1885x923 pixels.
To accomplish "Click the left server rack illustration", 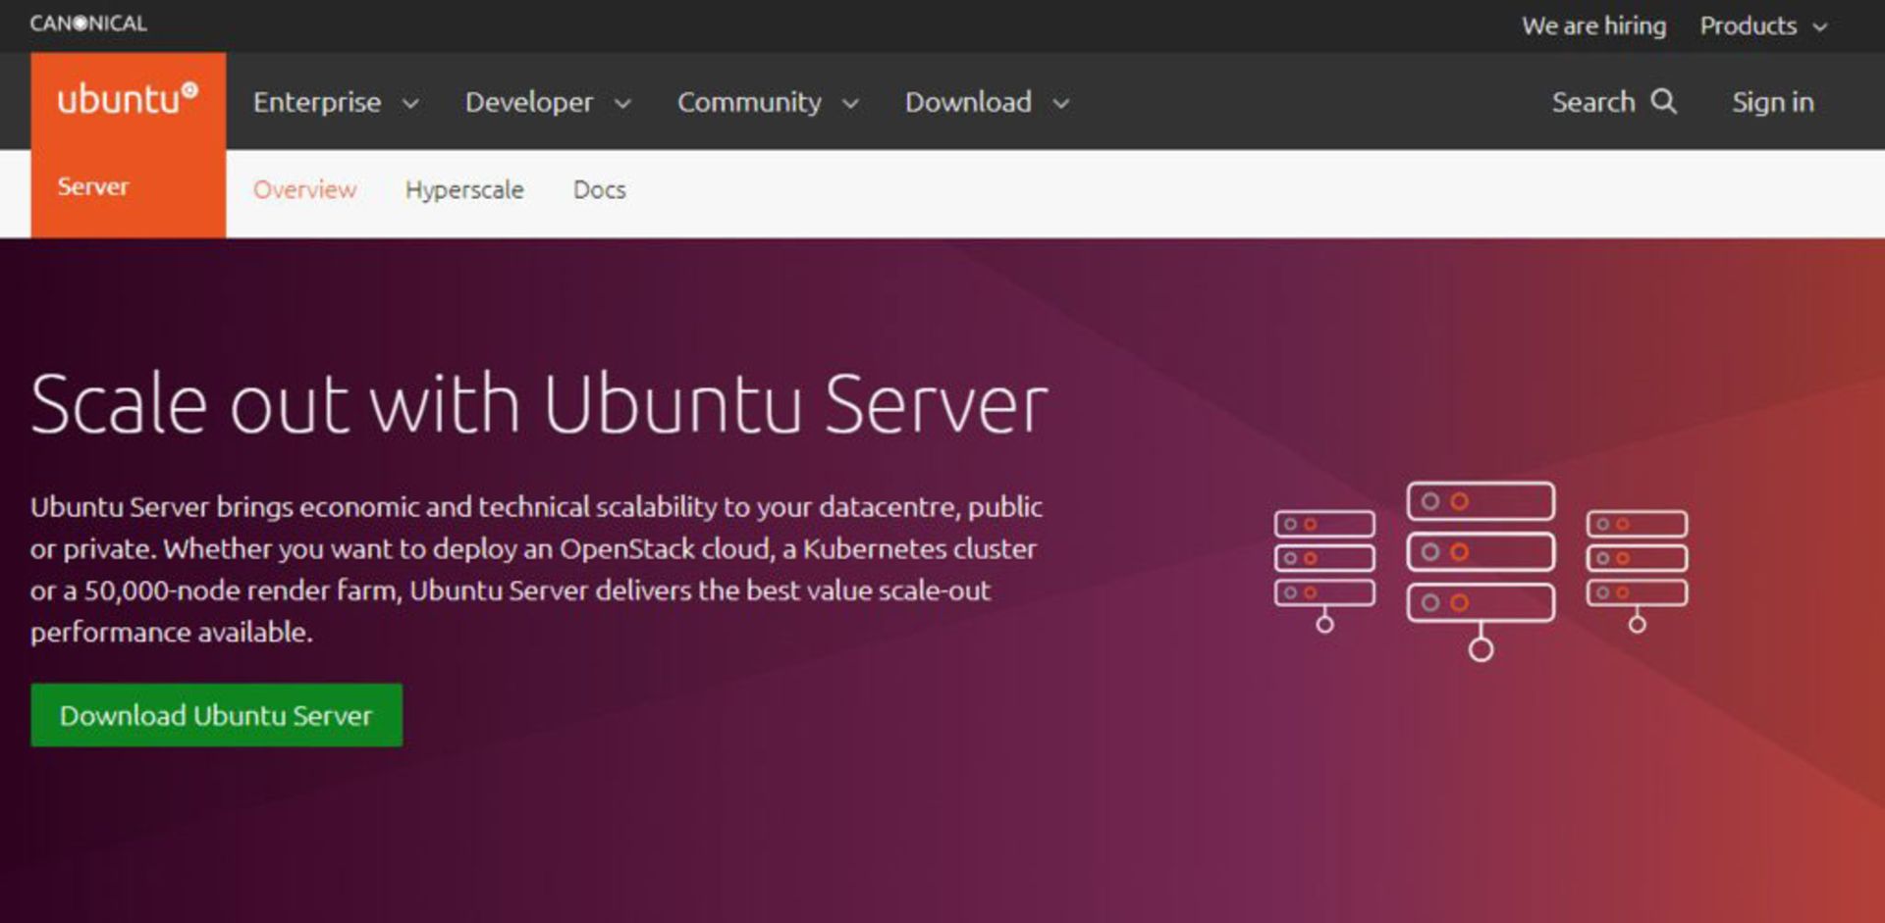I will [1324, 567].
